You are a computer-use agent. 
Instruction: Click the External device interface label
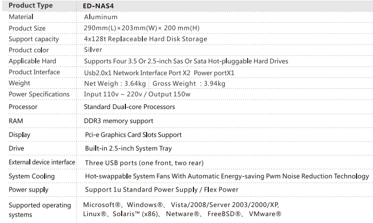42,162
